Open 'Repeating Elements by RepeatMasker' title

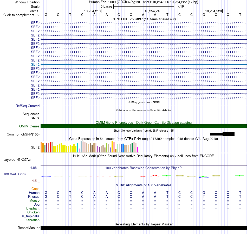click(144, 224)
